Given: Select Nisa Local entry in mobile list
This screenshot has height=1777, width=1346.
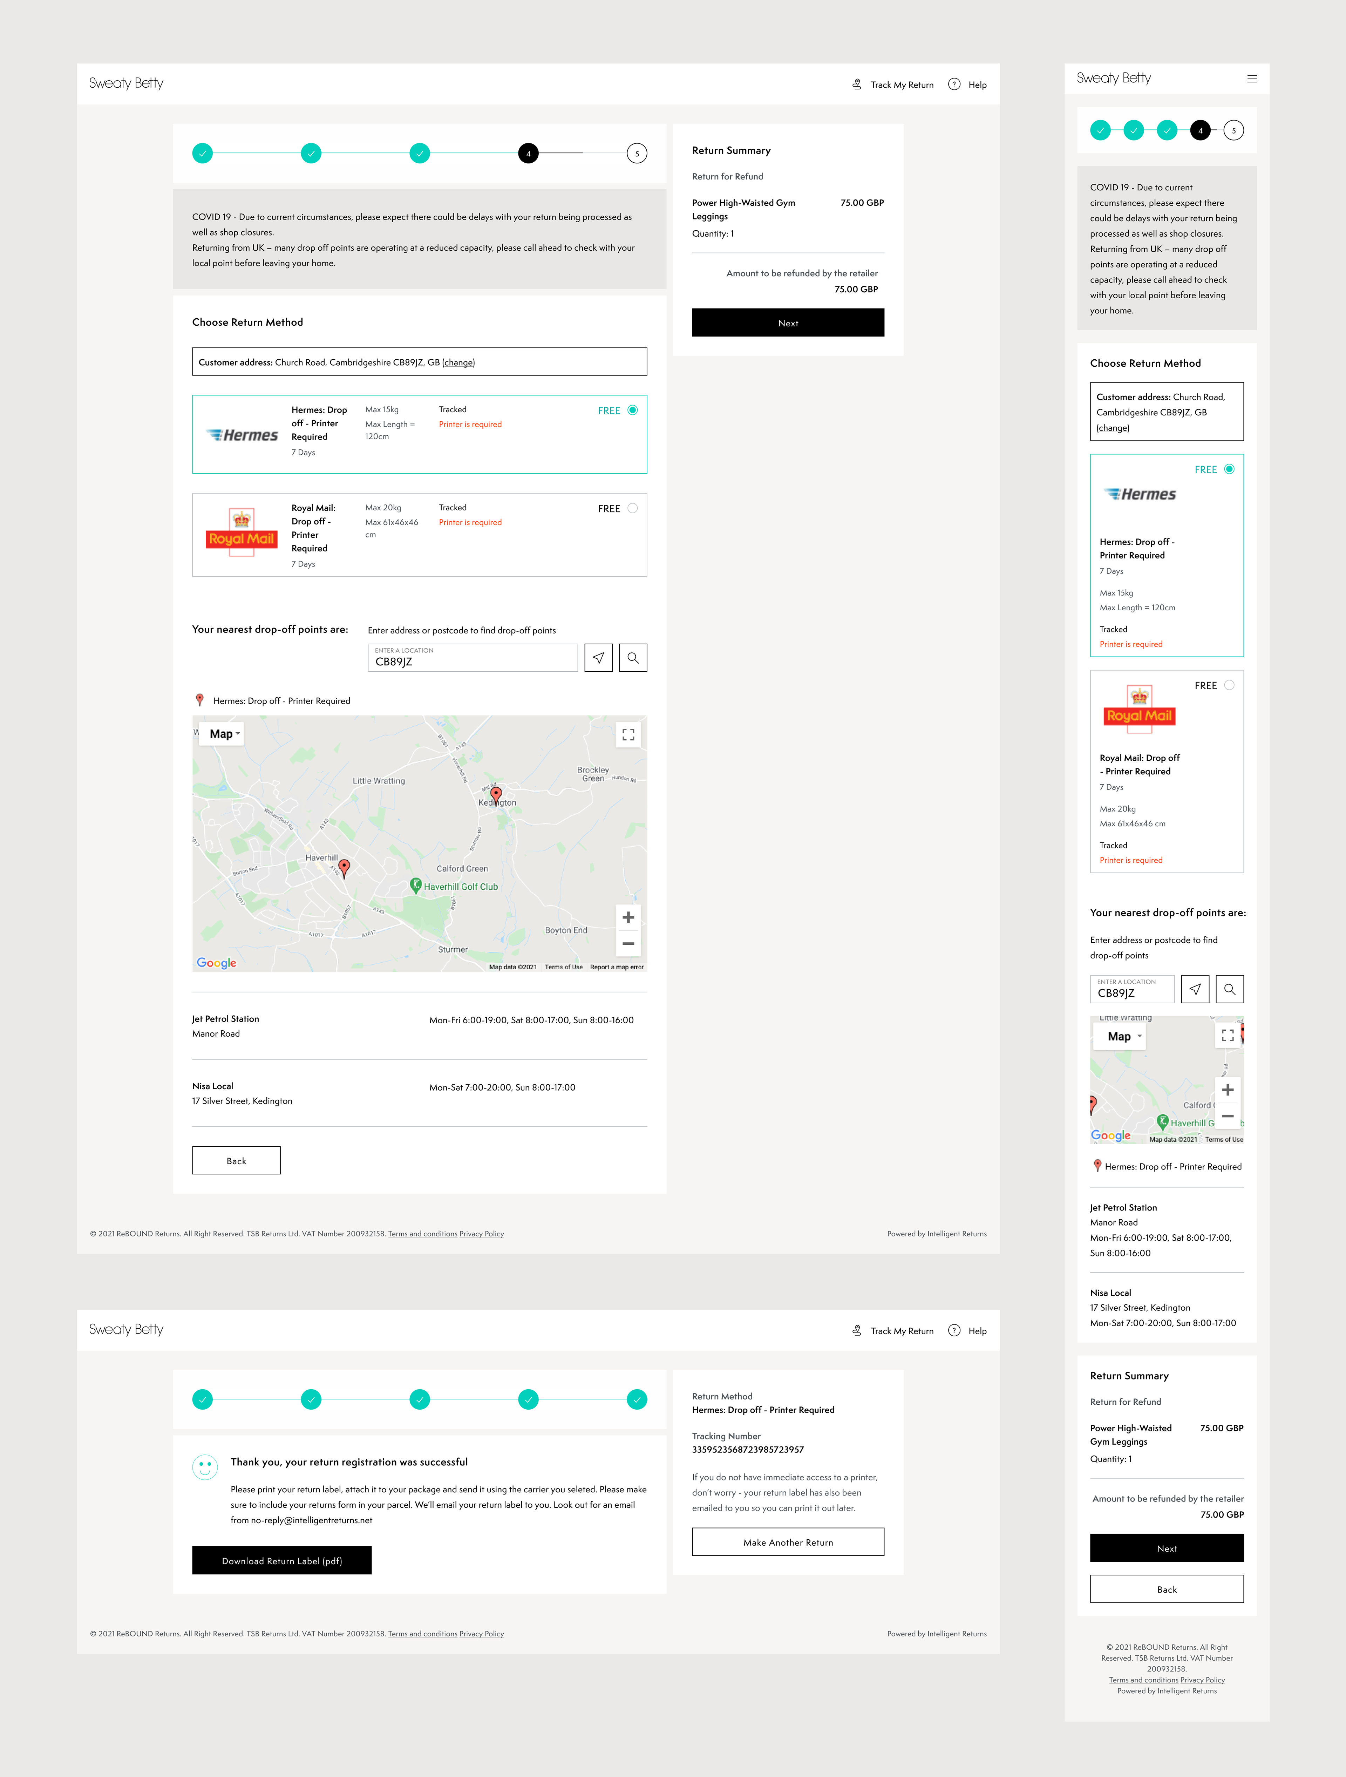Looking at the screenshot, I should [1167, 1308].
